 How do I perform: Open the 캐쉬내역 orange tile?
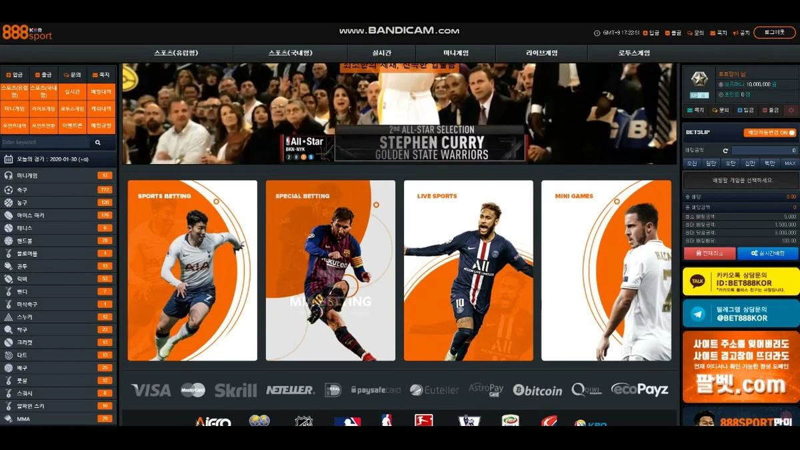(101, 109)
